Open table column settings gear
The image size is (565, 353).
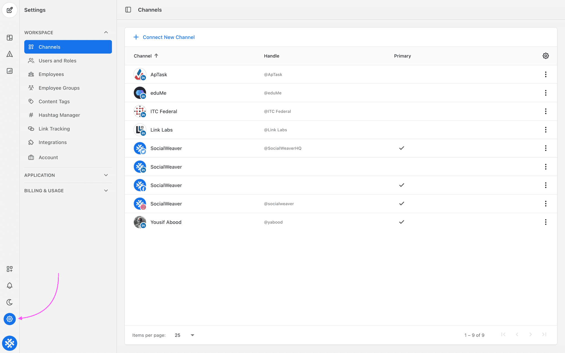(546, 56)
